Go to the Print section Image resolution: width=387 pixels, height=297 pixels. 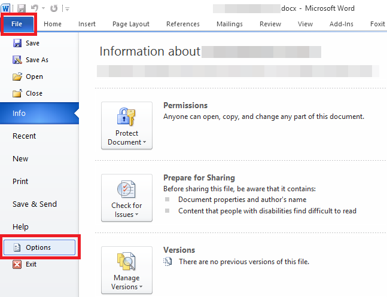tap(20, 181)
